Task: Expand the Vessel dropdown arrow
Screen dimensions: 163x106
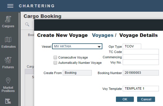Action: (99, 47)
